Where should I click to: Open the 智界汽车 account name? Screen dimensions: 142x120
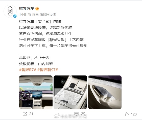(x=27, y=9)
